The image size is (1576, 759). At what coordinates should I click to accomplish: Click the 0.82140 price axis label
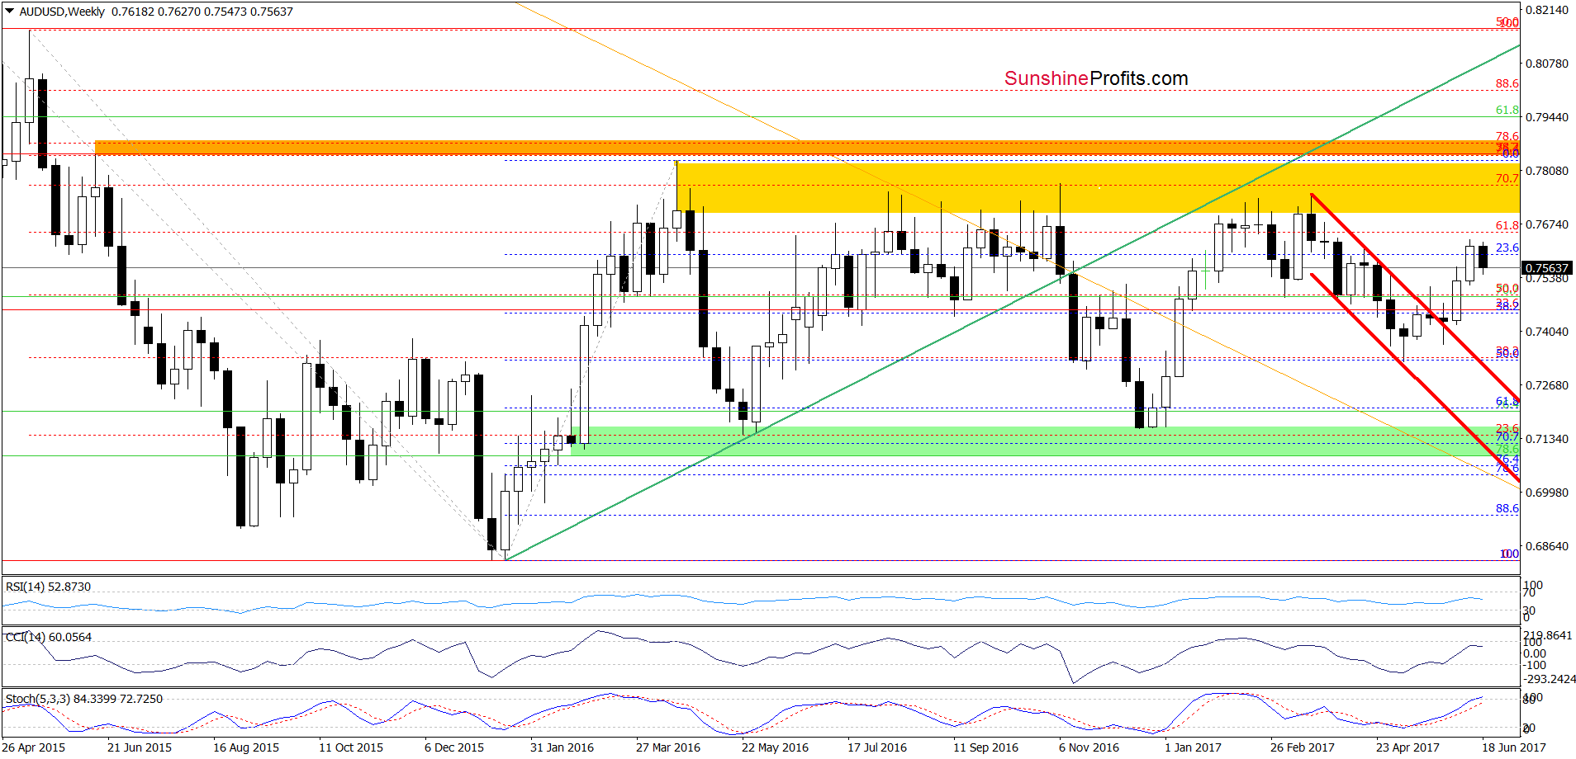click(1546, 10)
